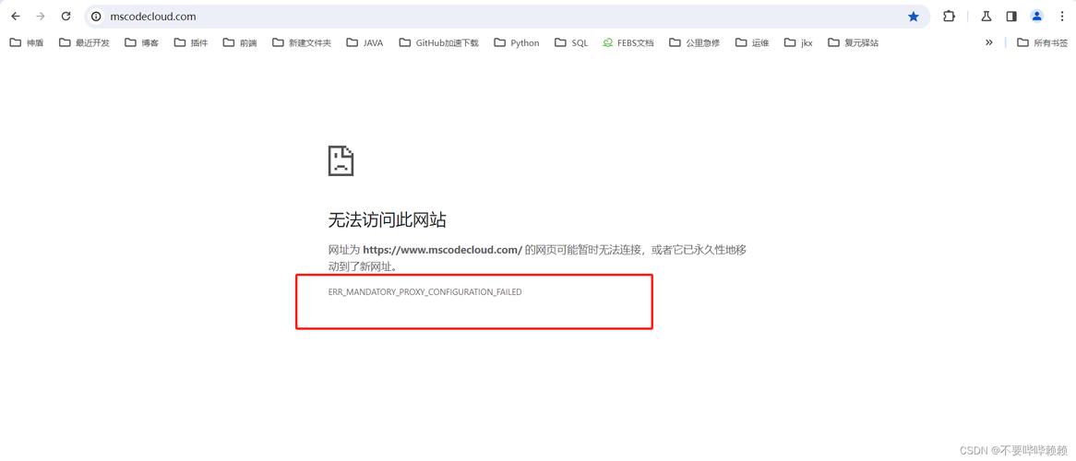Screen dimensions: 1076x461
Task: Open Chrome Labs flask icon
Action: tap(986, 17)
